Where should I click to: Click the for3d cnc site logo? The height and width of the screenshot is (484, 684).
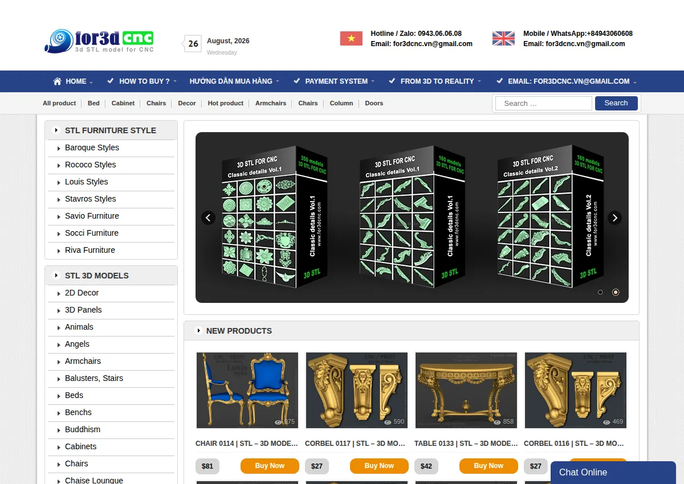click(99, 41)
